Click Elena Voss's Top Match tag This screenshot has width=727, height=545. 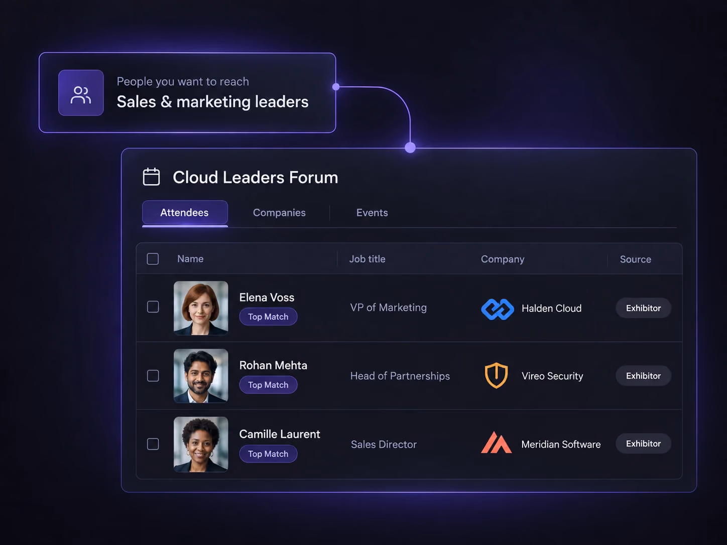(268, 317)
